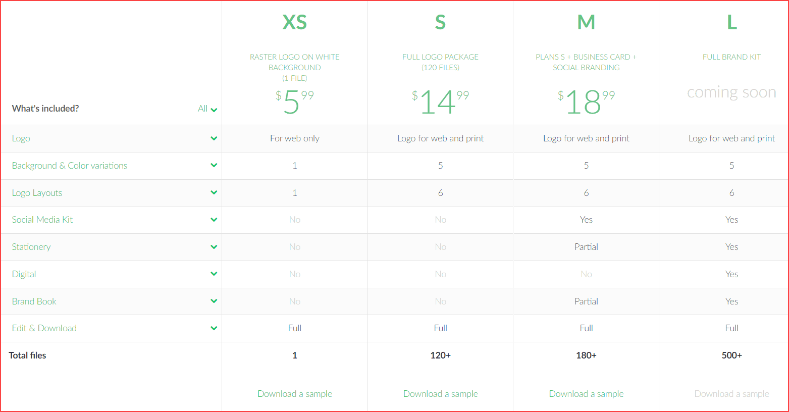Click 'Yes' in L plan Digital row
Viewport: 789px width, 412px height.
(x=732, y=274)
